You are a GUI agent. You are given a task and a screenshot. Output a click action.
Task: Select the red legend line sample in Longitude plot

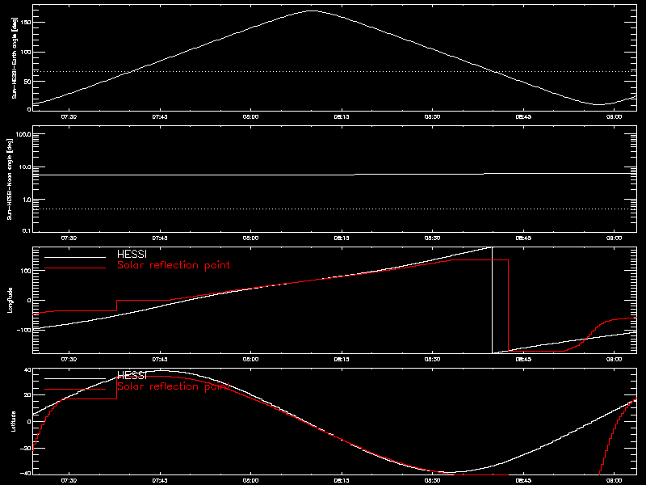pos(75,268)
